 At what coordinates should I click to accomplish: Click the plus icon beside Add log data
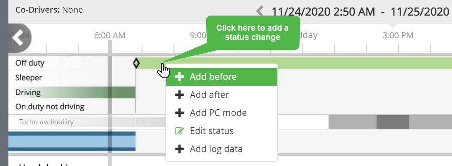179,149
